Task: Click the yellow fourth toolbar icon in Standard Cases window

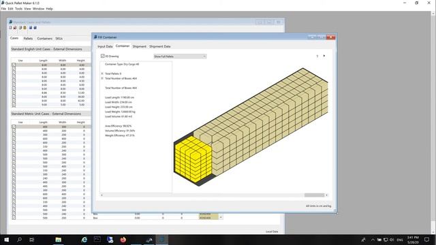Action: pyautogui.click(x=25, y=28)
